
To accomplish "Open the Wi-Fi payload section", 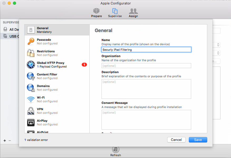I will coord(57,99).
